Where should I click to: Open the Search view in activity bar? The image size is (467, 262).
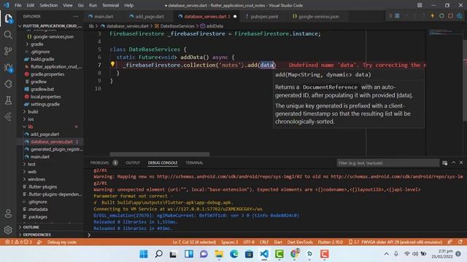tap(8, 35)
